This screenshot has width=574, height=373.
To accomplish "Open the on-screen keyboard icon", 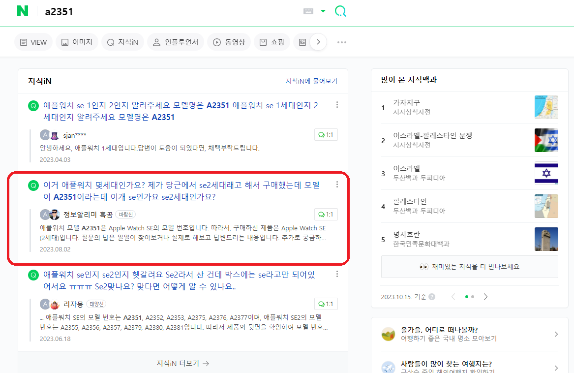I will (308, 11).
